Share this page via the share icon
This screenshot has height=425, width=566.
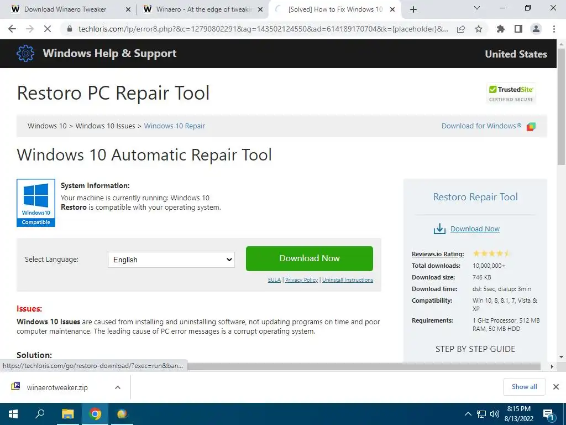click(461, 29)
